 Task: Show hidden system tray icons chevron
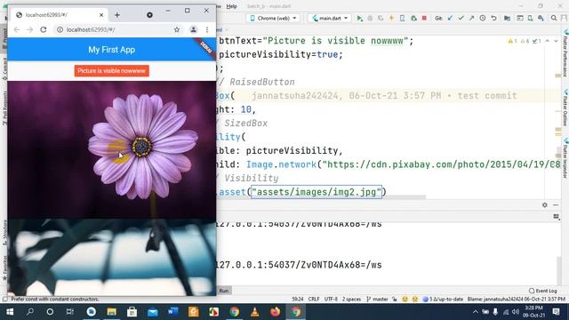coord(475,312)
